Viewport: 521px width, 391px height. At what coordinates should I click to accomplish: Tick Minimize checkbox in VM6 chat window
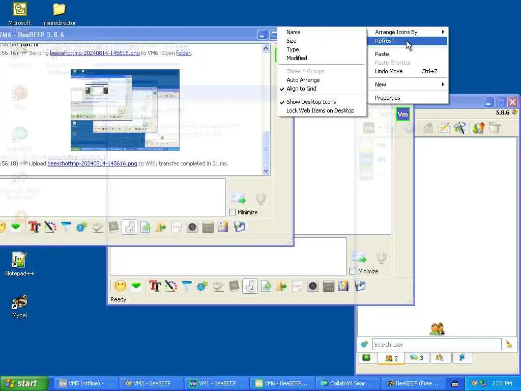point(232,212)
